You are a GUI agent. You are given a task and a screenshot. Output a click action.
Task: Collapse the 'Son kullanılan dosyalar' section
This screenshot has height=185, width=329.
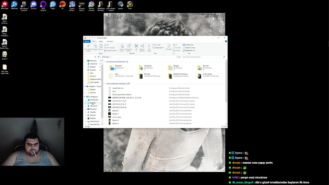[x=105, y=84]
